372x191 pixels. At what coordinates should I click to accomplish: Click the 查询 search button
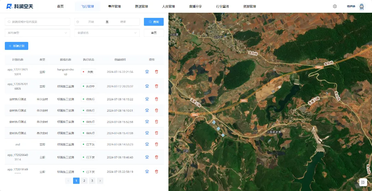click(x=154, y=22)
